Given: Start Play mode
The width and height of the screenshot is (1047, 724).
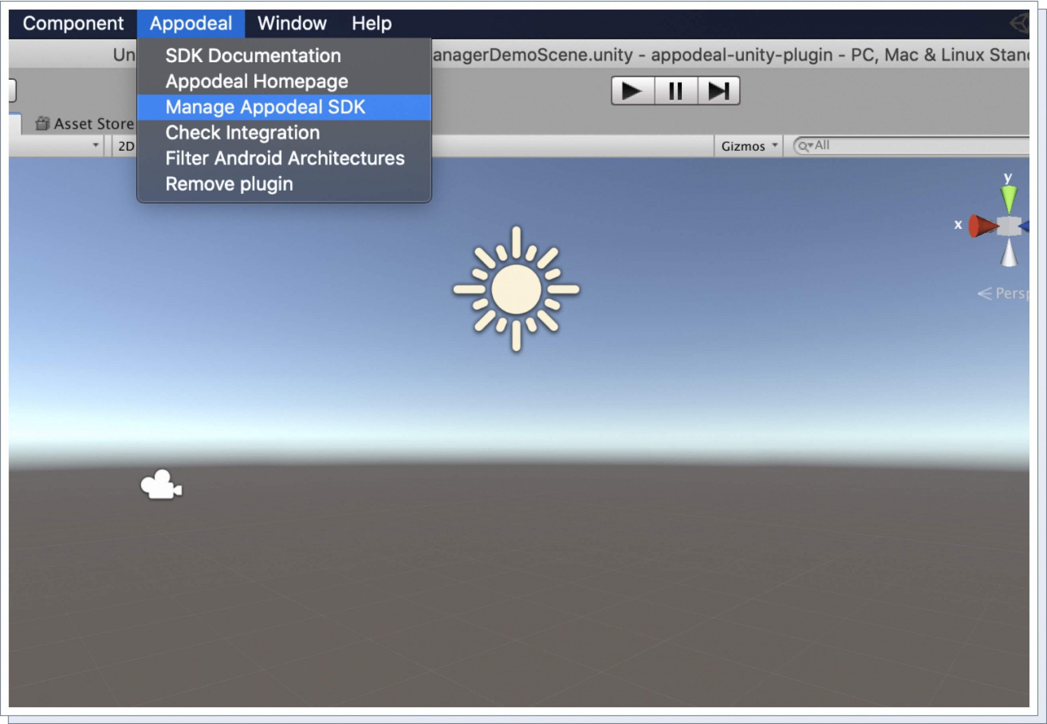Looking at the screenshot, I should click(x=633, y=91).
